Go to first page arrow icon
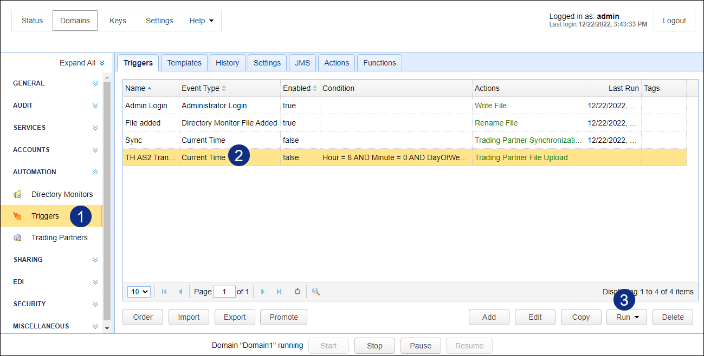704x356 pixels. (164, 292)
